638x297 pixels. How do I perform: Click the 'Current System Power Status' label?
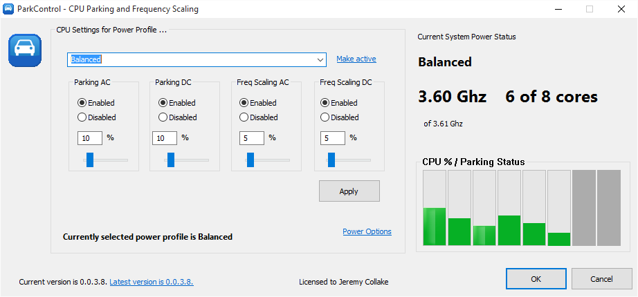coord(466,37)
